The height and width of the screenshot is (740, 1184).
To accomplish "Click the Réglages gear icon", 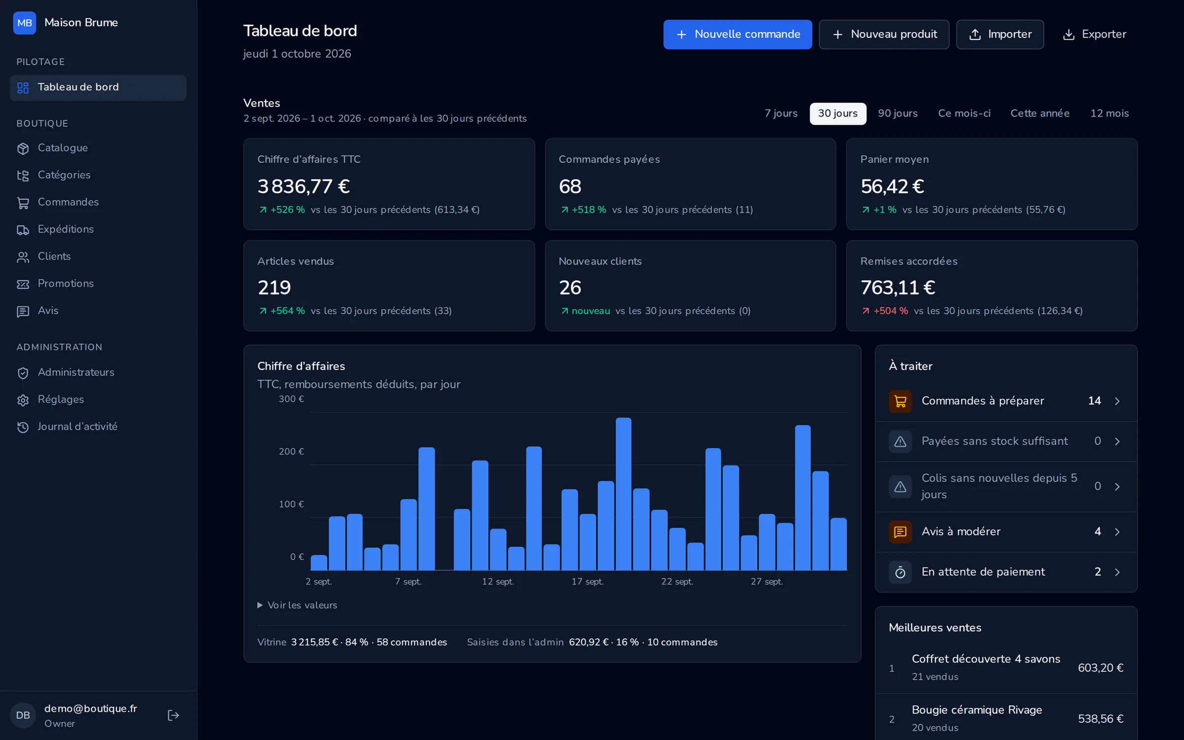I will coord(23,400).
